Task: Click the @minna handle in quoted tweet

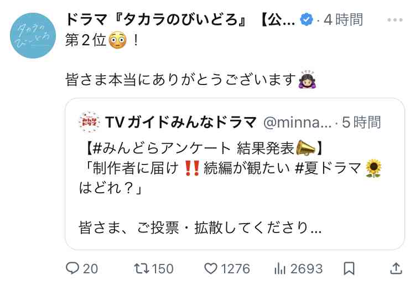Action: pos(297,123)
